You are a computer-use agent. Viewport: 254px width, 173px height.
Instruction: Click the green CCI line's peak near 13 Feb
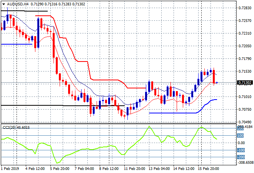(149, 126)
